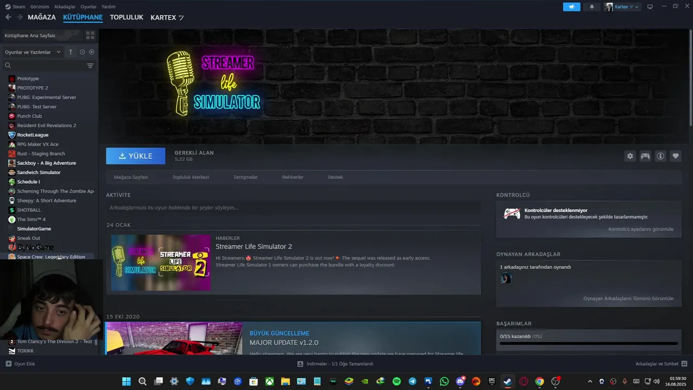Open the announcements megaphone icon
The height and width of the screenshot is (390, 693).
[571, 6]
